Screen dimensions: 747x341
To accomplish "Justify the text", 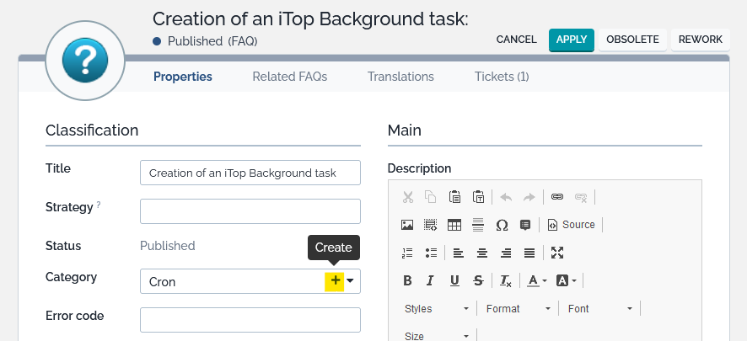I will tap(529, 253).
